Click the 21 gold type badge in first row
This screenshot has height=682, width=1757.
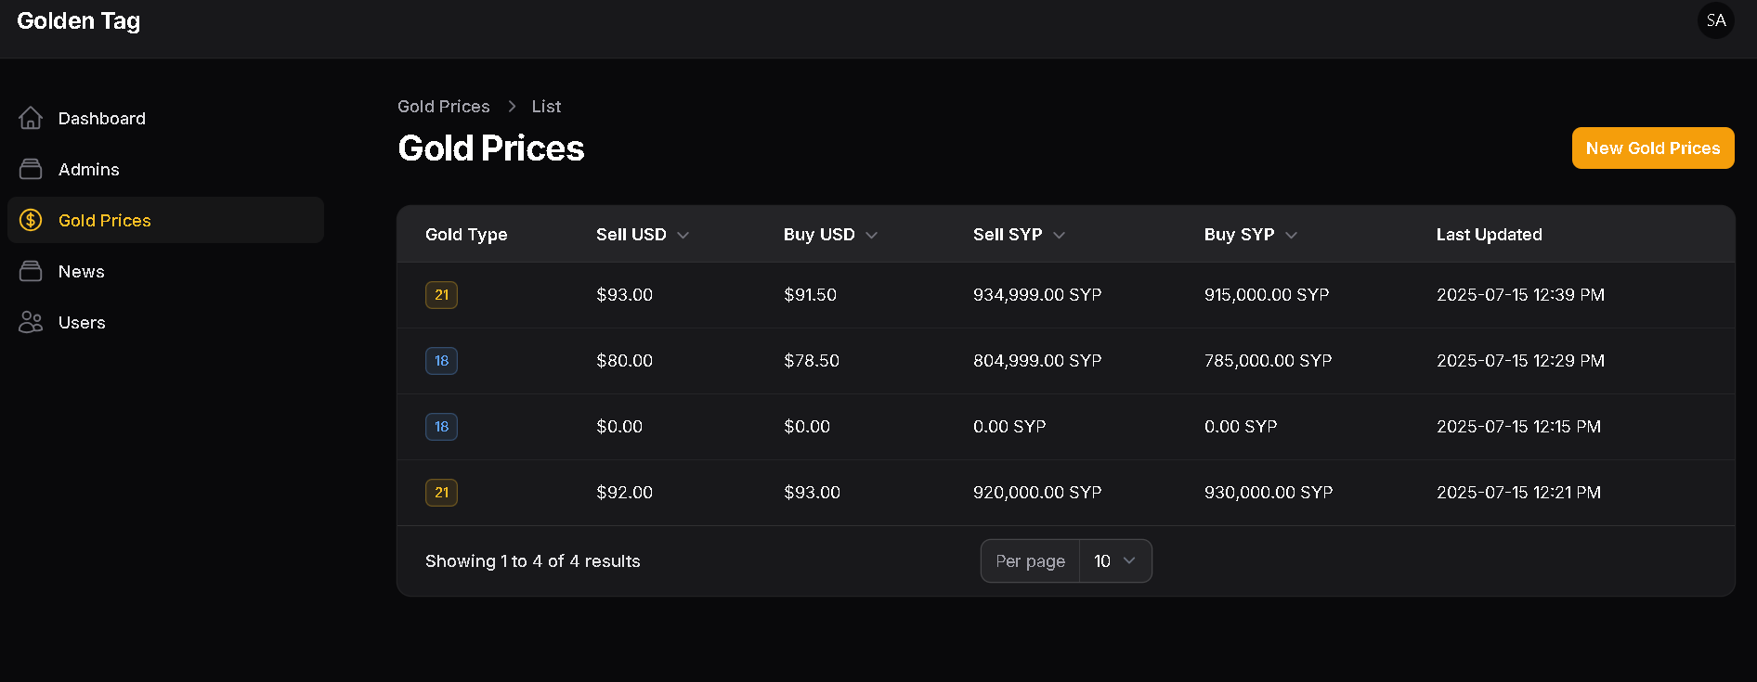coord(441,295)
